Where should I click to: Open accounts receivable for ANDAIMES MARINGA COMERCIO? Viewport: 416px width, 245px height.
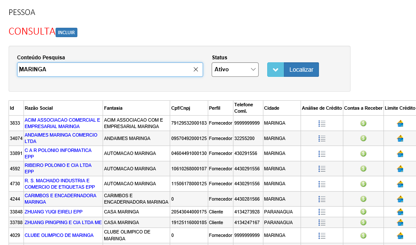(363, 138)
